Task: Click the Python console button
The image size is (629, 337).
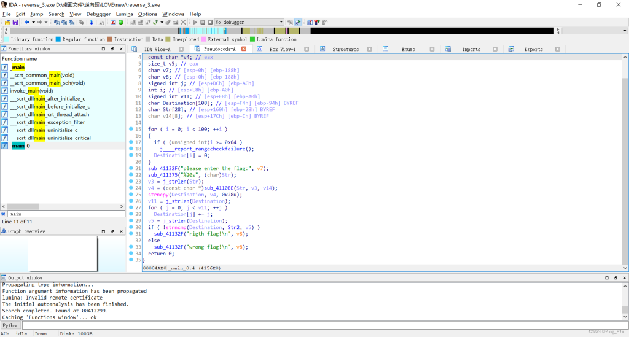Action: [11, 326]
